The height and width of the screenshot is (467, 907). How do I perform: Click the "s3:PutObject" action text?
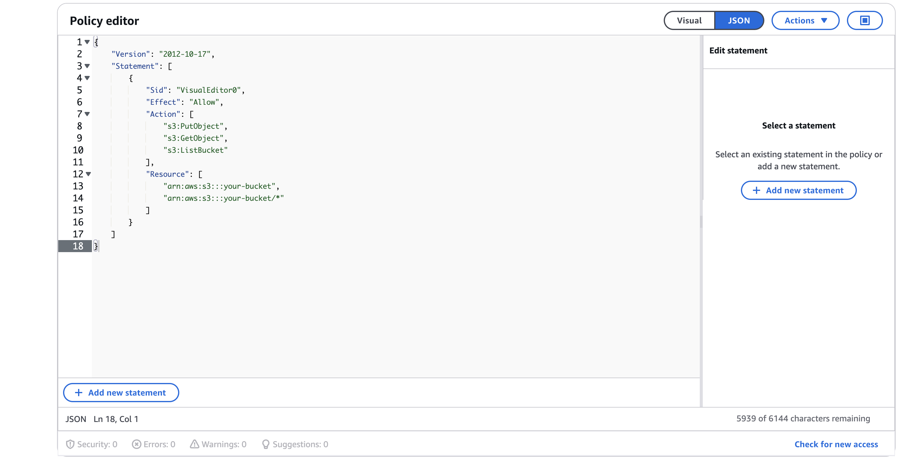(193, 126)
